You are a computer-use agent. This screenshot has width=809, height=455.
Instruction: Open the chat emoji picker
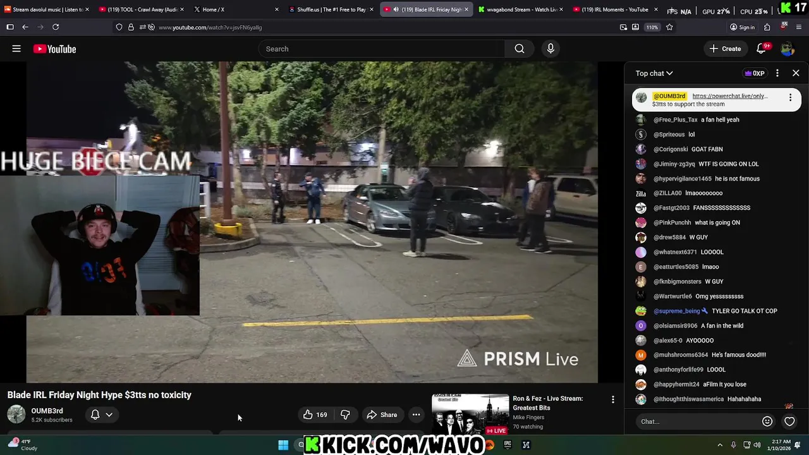767,422
